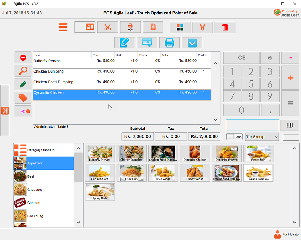Click the blue chevron-down button in toolbar
This screenshot has width=301, height=240.
point(192,43)
